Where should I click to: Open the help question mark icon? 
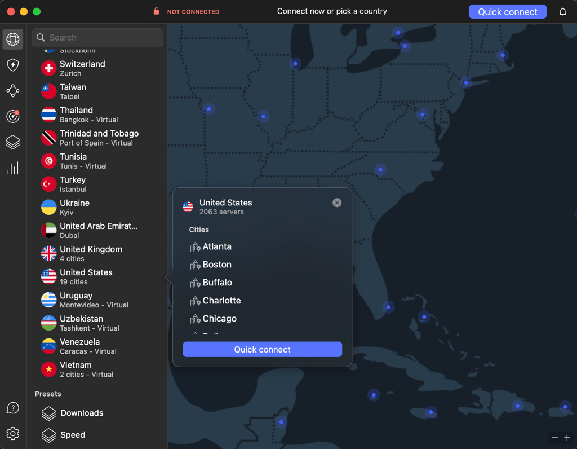13,408
